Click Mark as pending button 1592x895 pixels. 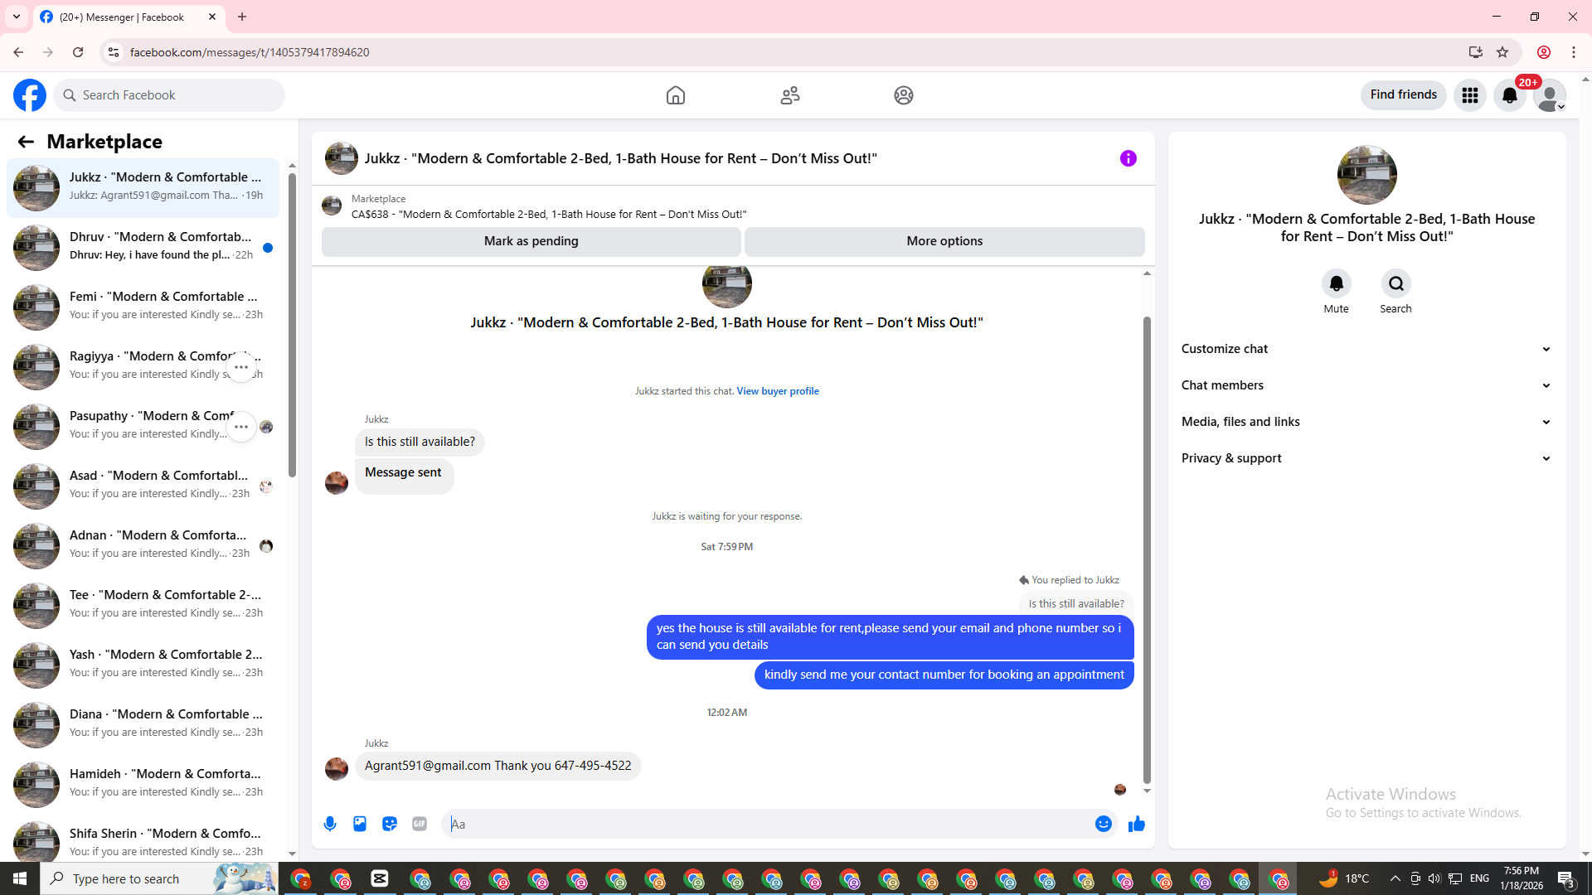[x=531, y=241]
